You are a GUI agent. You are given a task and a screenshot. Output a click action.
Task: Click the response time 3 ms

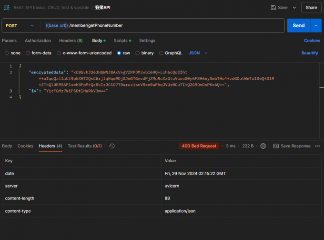[x=231, y=146]
